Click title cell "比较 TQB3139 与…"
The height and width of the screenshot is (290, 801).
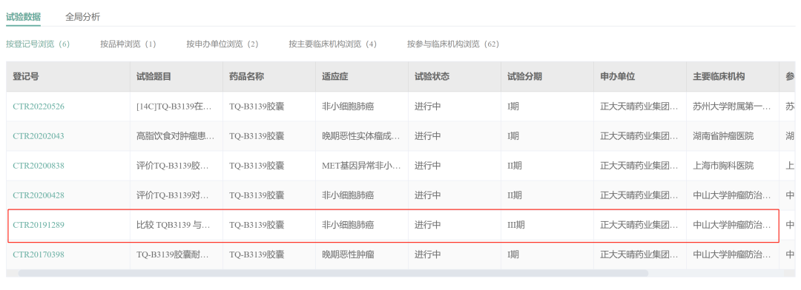[x=174, y=225]
